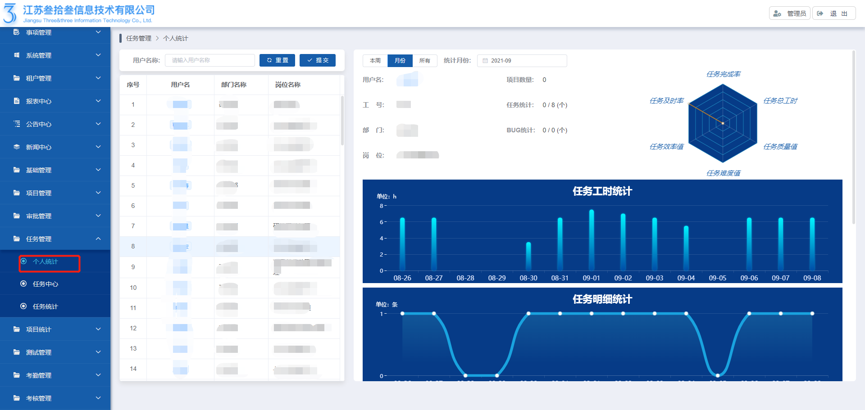The height and width of the screenshot is (410, 865).
Task: Select 任务统计 submenu item
Action: click(45, 306)
